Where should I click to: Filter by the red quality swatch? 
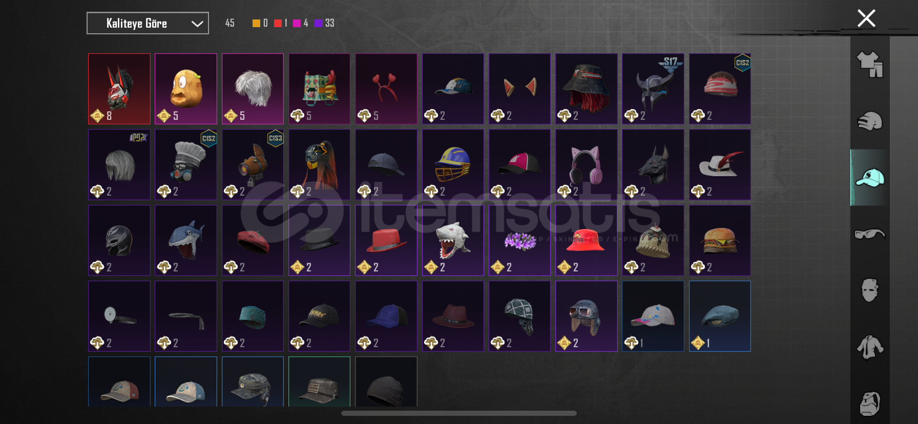point(278,23)
